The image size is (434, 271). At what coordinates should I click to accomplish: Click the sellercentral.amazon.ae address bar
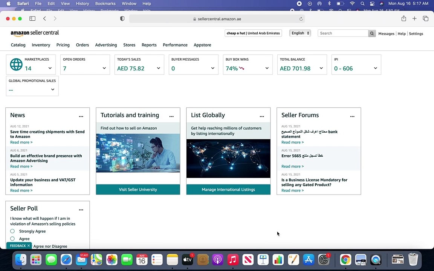tap(217, 19)
